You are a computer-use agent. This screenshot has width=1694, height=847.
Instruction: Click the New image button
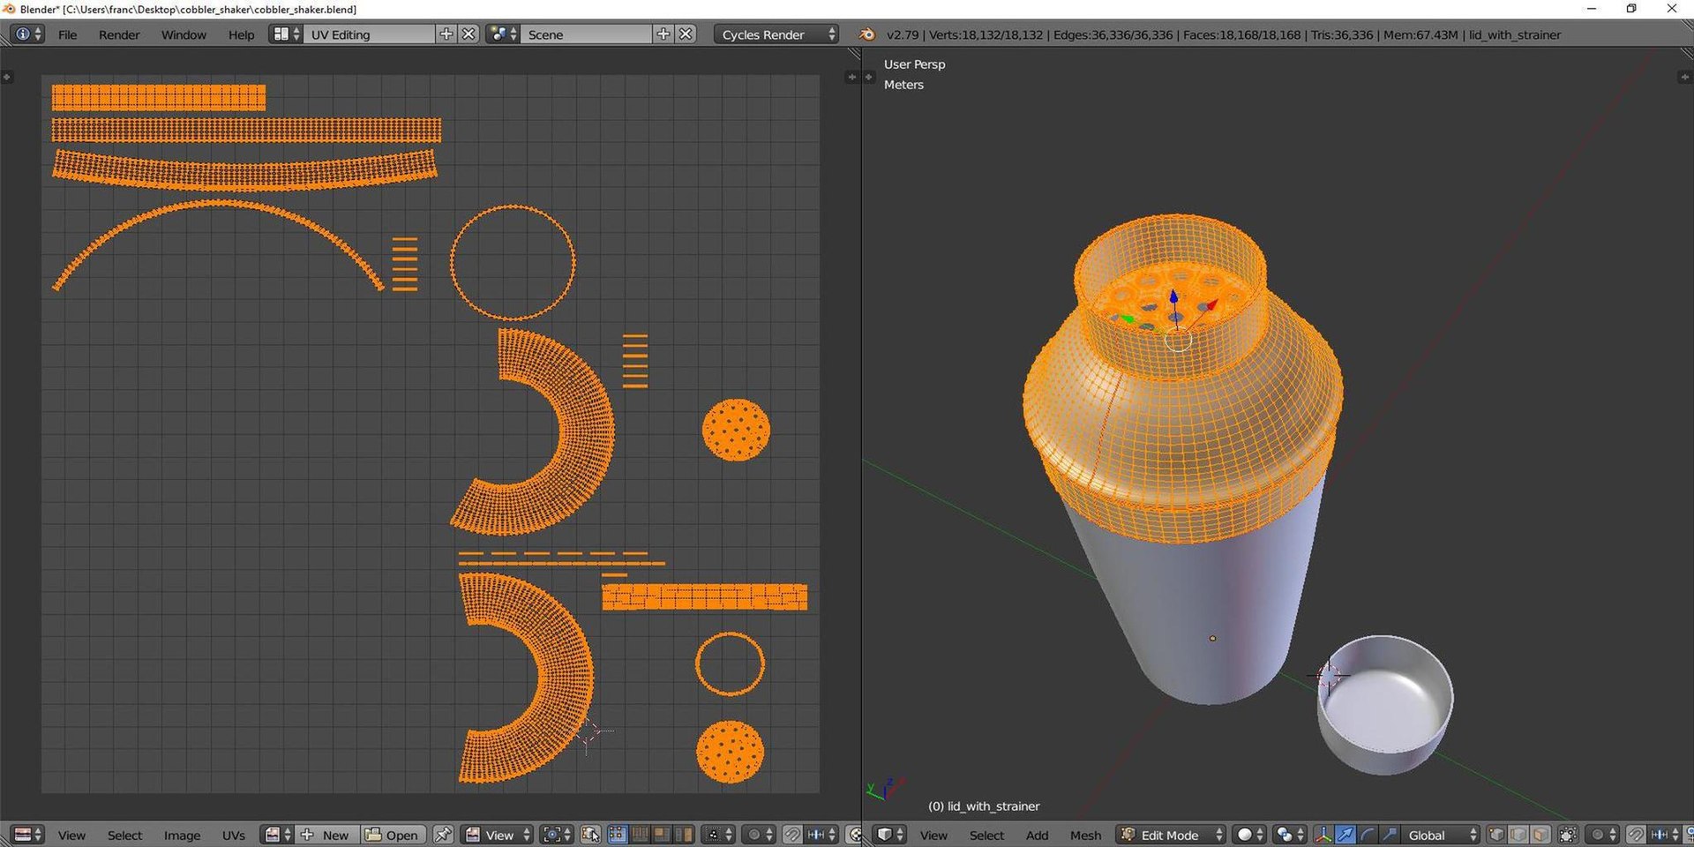(x=326, y=835)
